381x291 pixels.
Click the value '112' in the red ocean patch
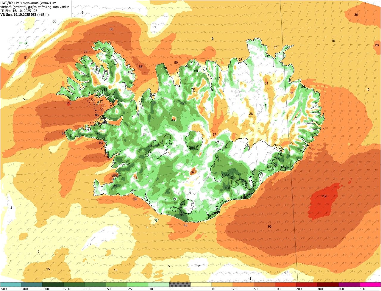tap(324, 196)
